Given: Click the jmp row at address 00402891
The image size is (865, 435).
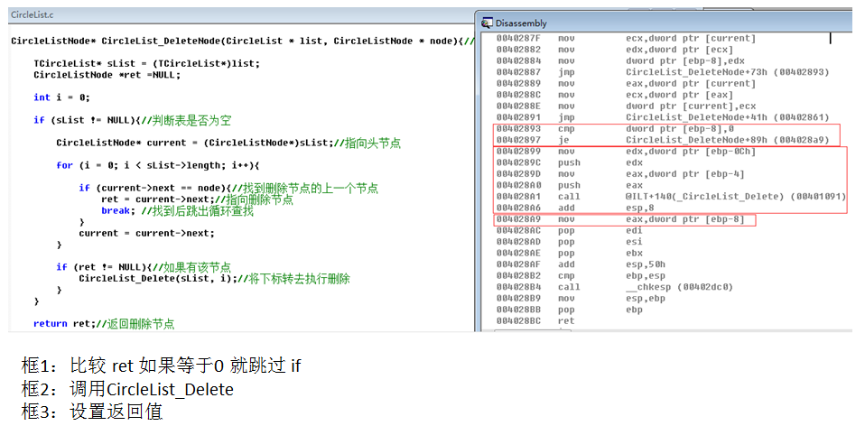Looking at the screenshot, I should point(662,117).
